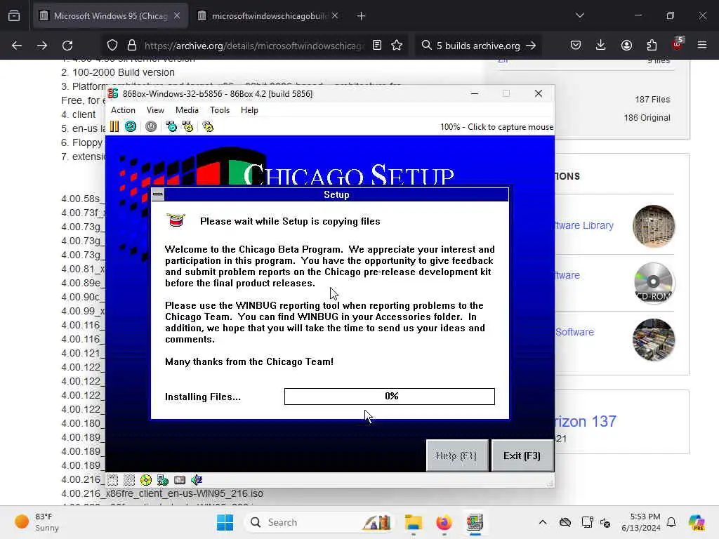Open Windows Start menu

(225, 522)
